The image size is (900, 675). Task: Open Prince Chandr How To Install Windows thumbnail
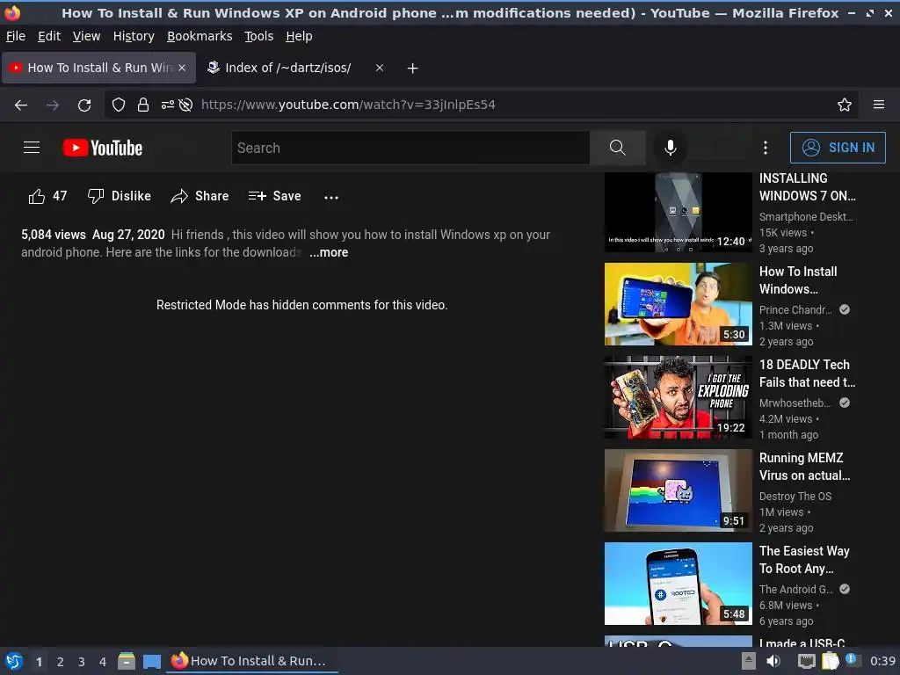(x=678, y=304)
